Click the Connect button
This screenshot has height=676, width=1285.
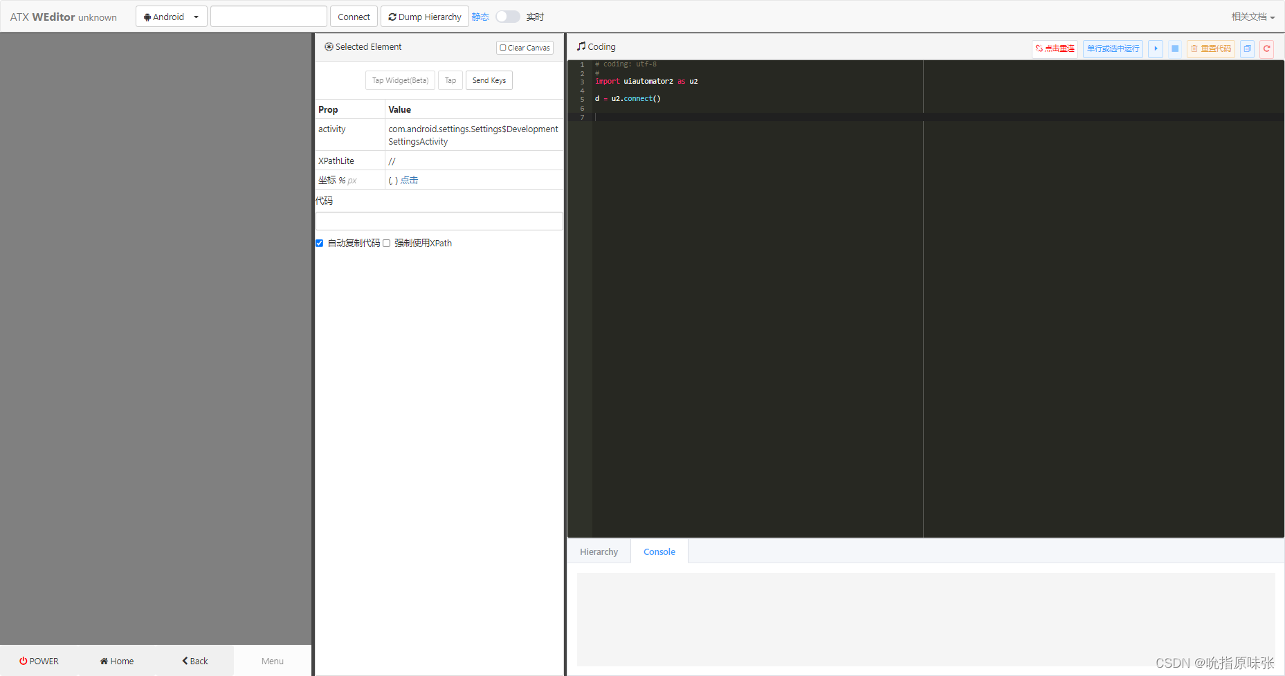(354, 16)
